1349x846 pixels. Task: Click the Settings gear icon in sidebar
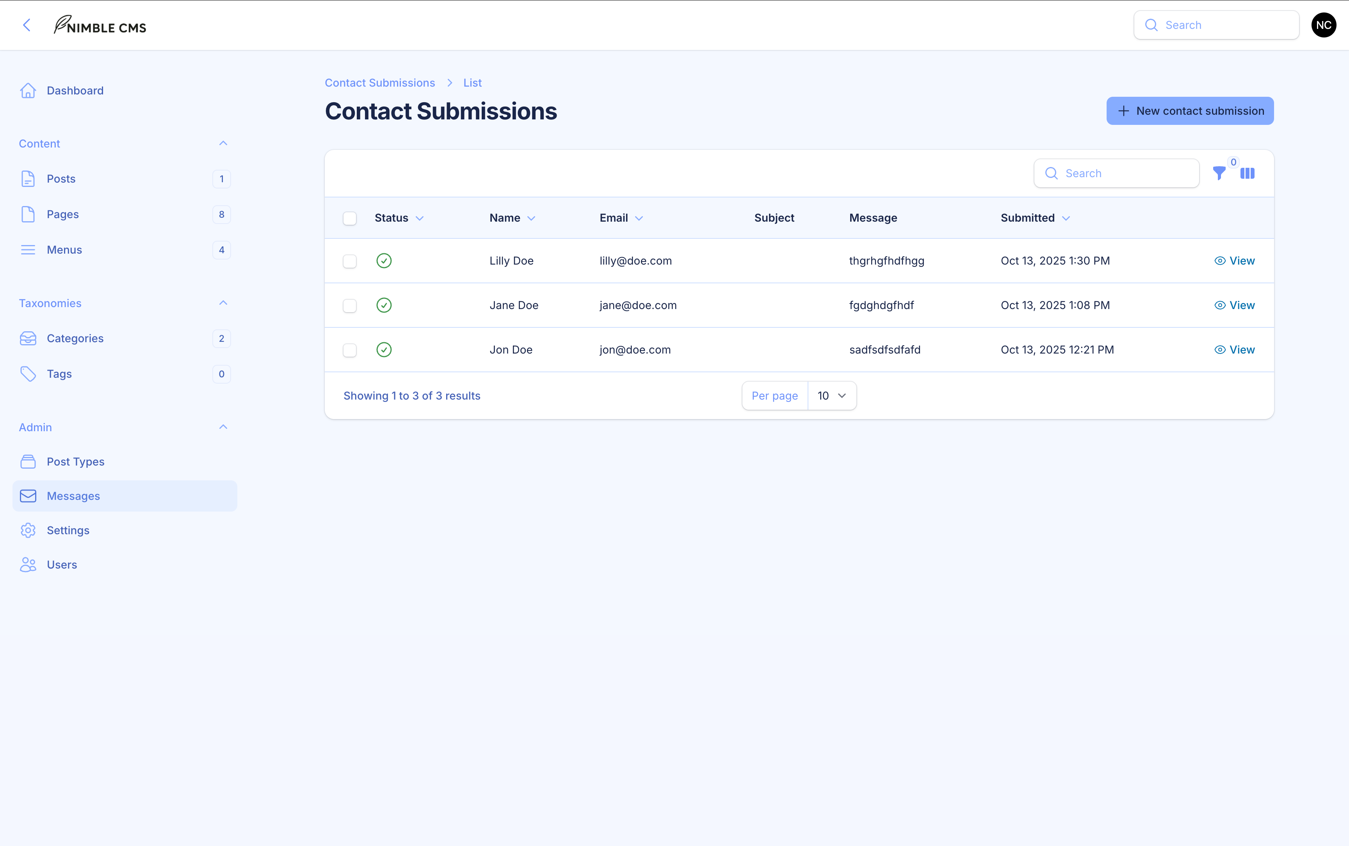click(28, 530)
